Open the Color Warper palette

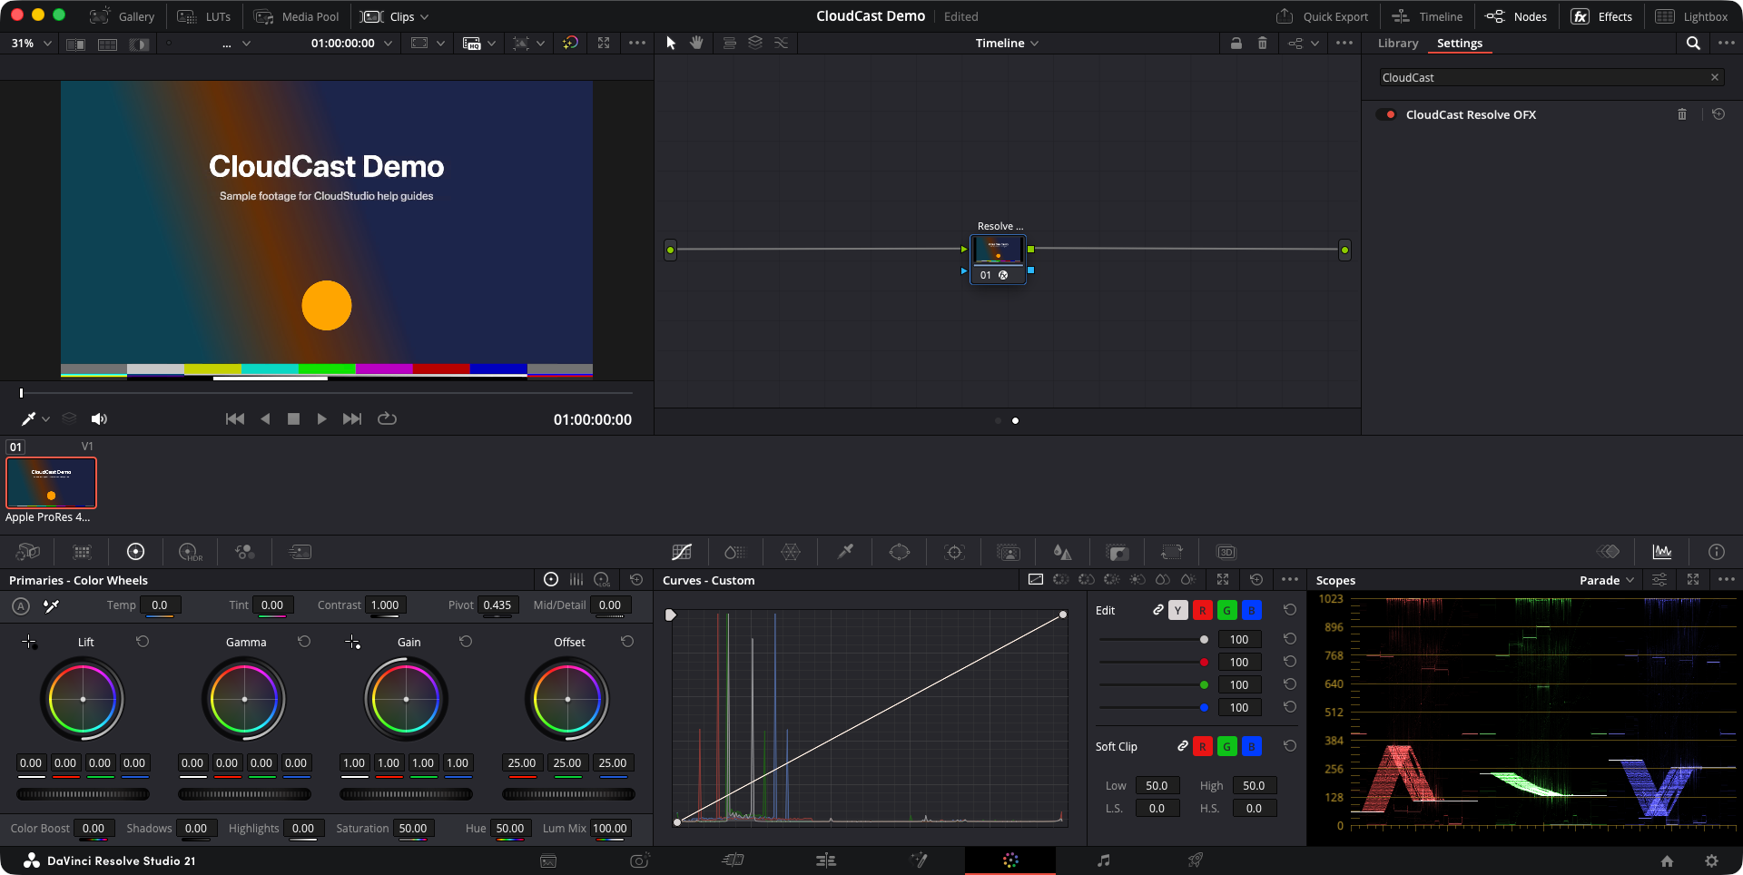click(x=791, y=552)
